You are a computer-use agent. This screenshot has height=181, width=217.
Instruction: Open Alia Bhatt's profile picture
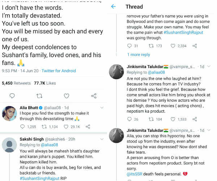[9, 113]
